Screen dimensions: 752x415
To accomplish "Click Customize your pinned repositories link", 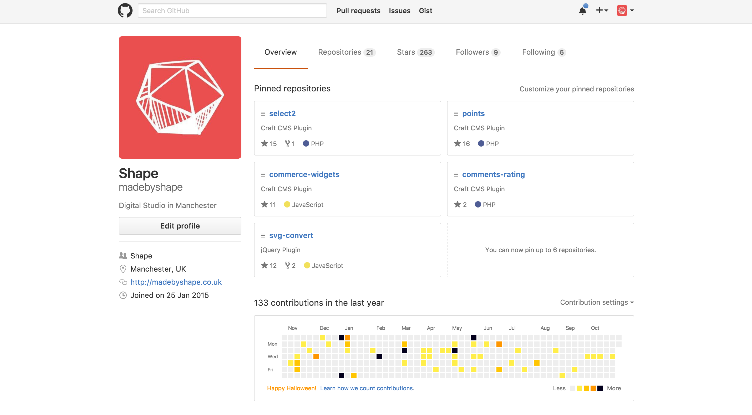I will coord(577,89).
